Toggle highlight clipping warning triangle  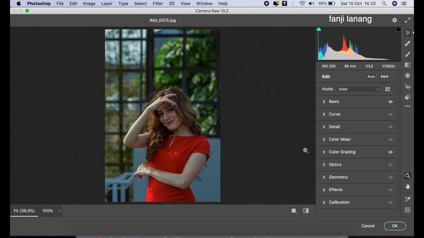[398, 29]
